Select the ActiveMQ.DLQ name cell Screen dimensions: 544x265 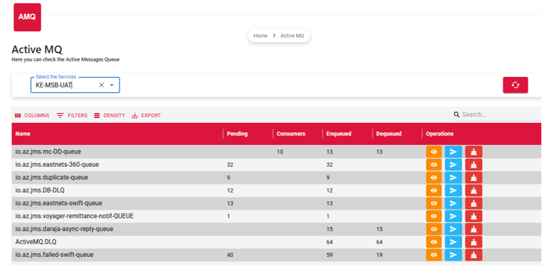point(35,242)
